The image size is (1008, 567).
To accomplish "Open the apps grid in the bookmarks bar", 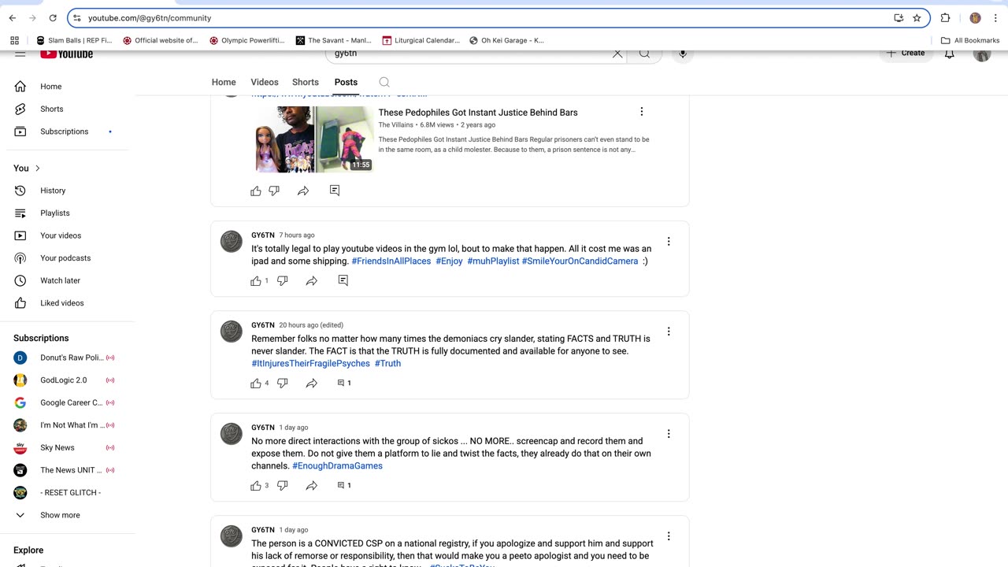I will pyautogui.click(x=14, y=40).
